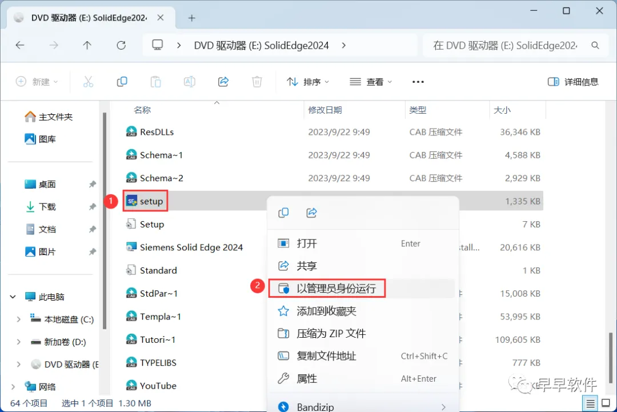Open the Bandizip submenu
This screenshot has width=617, height=412.
tap(363, 406)
